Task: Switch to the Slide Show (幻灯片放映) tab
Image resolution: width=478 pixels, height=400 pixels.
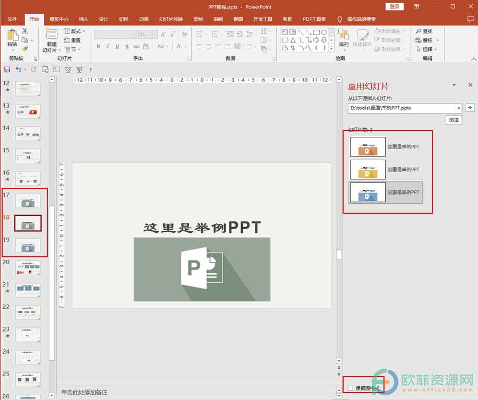Action: pyautogui.click(x=171, y=19)
